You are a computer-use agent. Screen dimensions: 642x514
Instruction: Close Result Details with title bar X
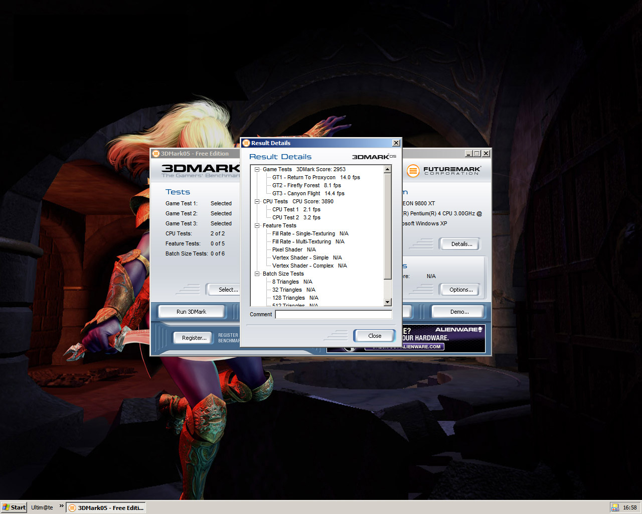pyautogui.click(x=396, y=143)
